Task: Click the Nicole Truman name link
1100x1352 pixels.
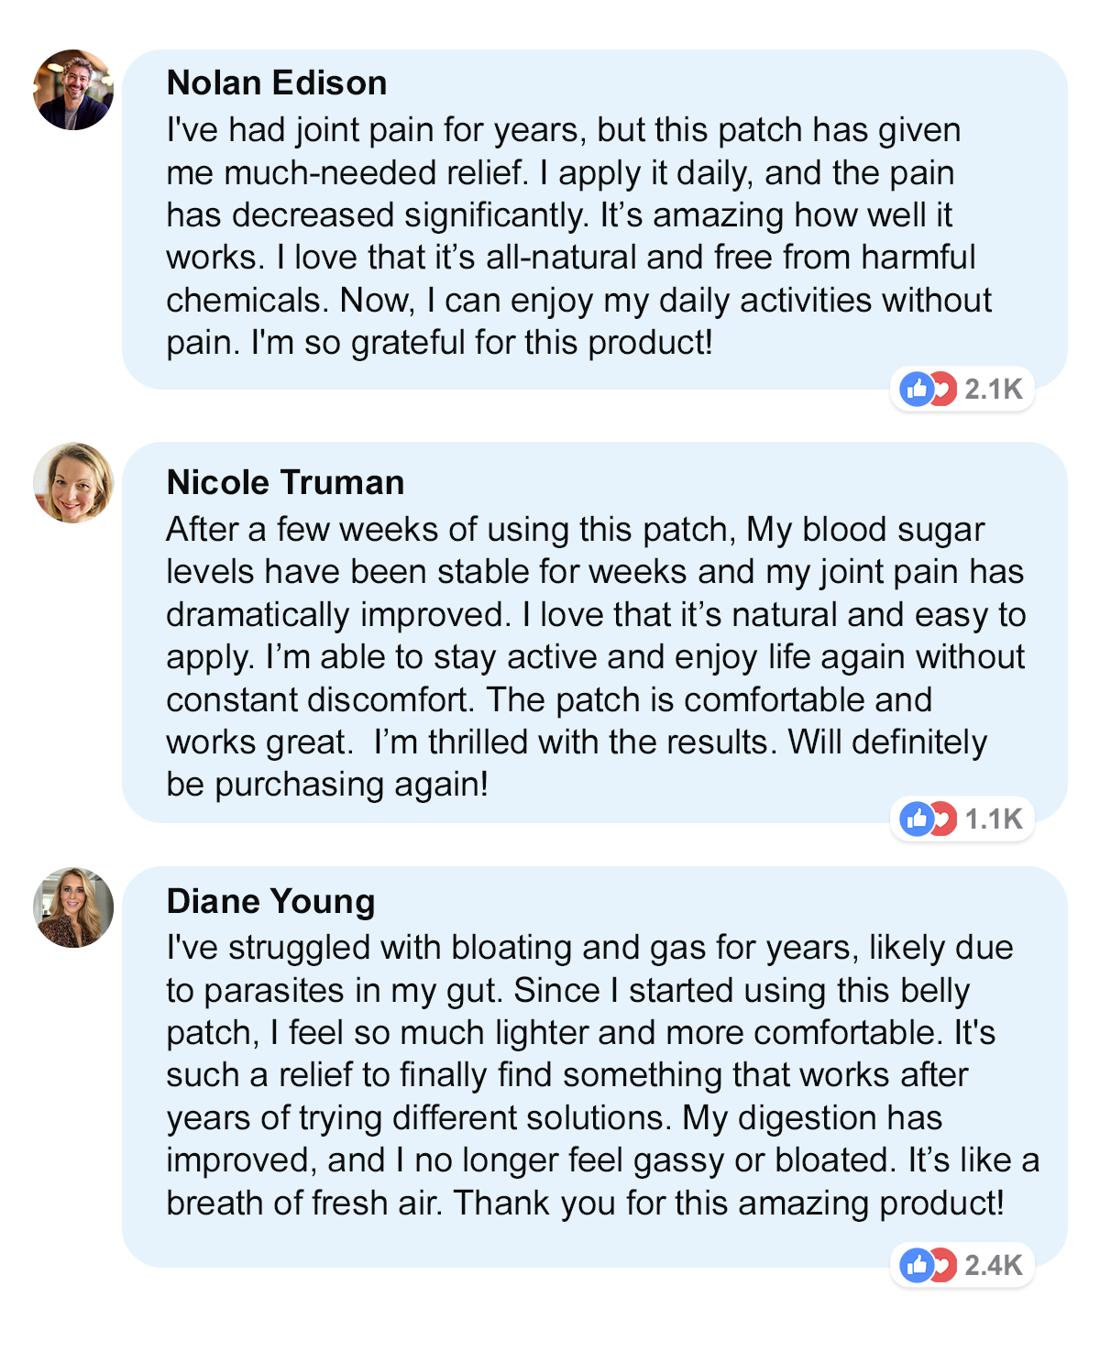Action: click(285, 483)
